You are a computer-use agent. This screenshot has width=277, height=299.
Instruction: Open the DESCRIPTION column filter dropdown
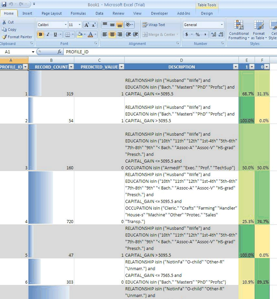coord(235,67)
